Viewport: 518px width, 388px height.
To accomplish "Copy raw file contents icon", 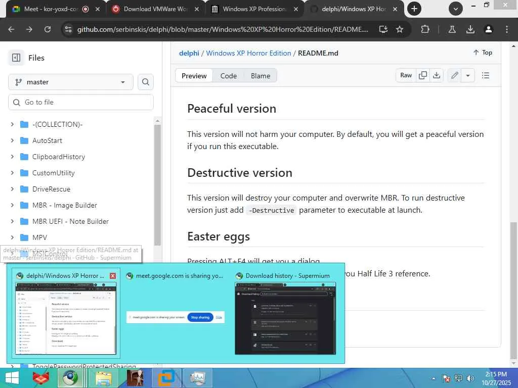I will [423, 76].
